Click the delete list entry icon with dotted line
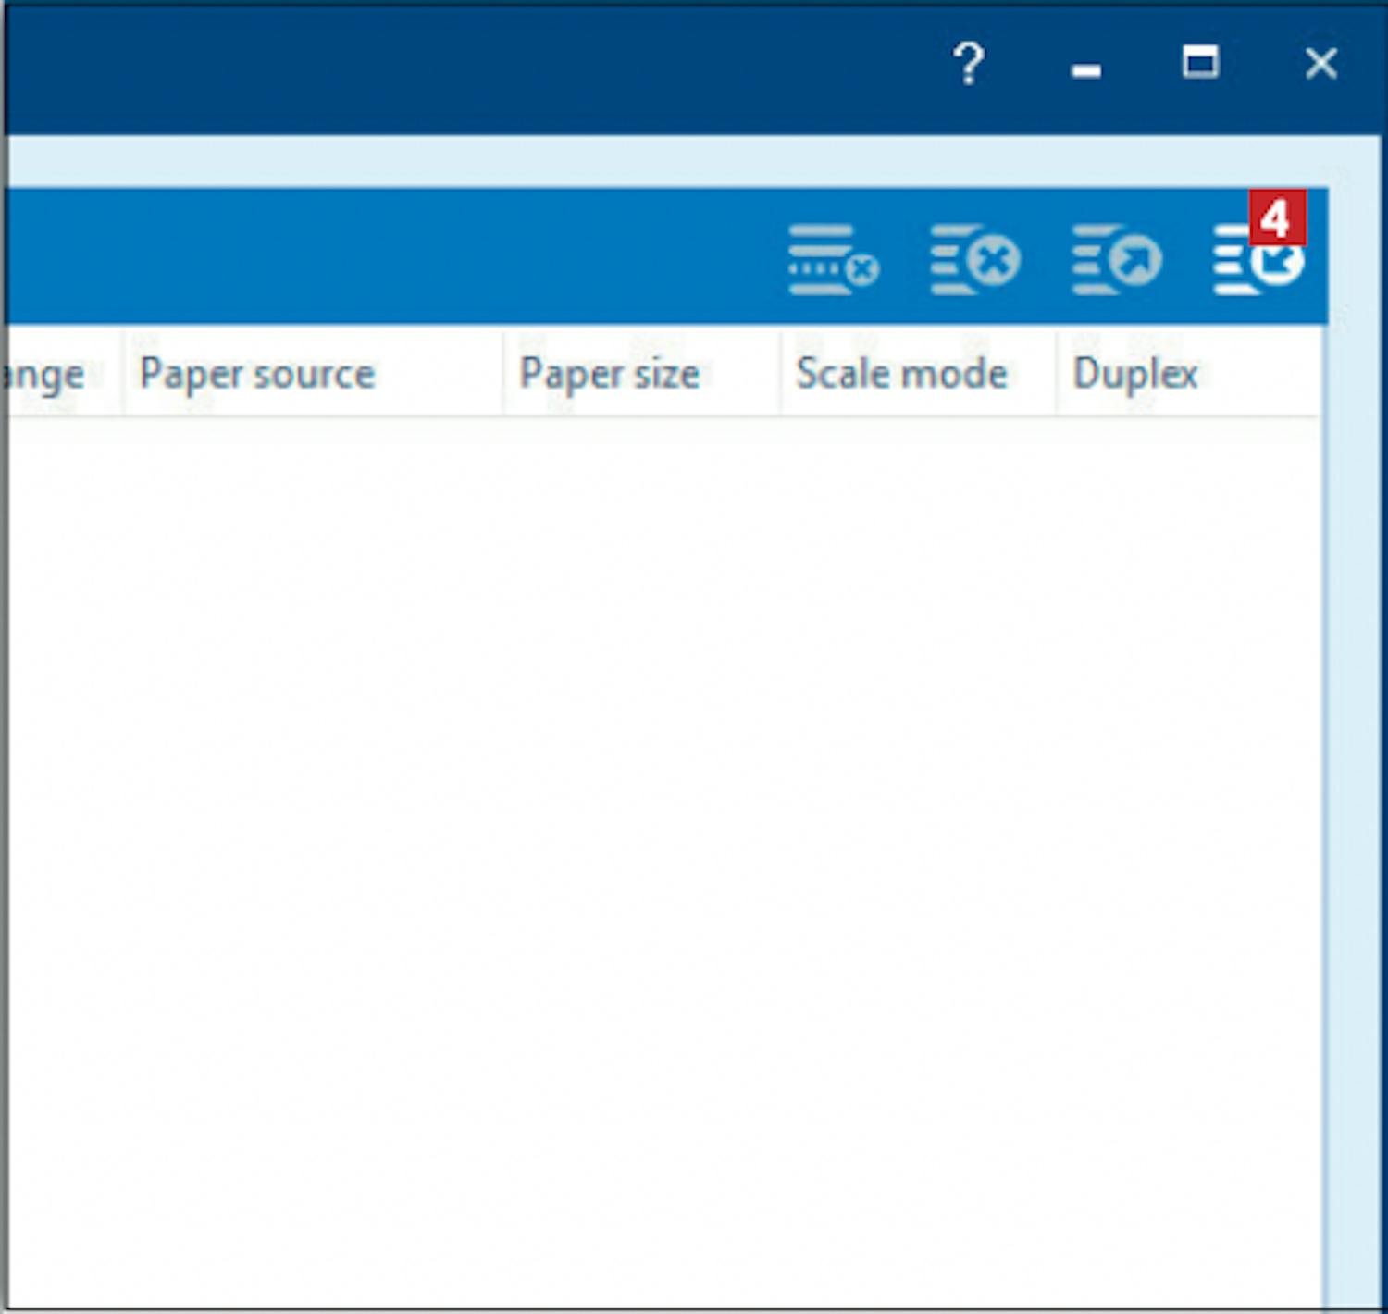The image size is (1388, 1314). [833, 260]
